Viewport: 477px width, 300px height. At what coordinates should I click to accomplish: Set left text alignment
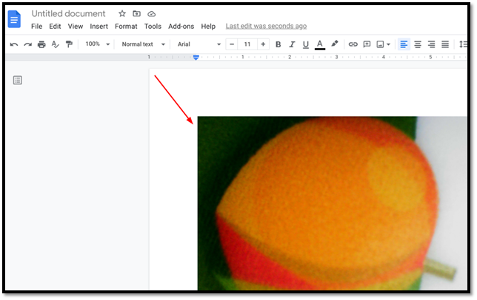[404, 44]
